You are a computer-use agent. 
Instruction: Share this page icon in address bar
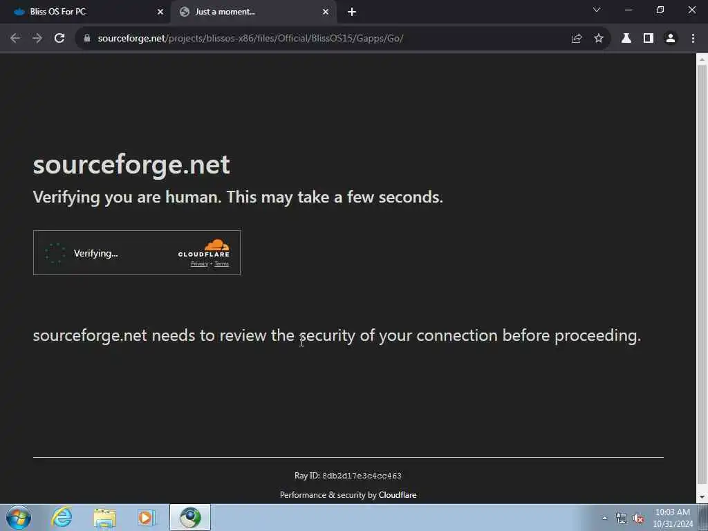pyautogui.click(x=576, y=39)
